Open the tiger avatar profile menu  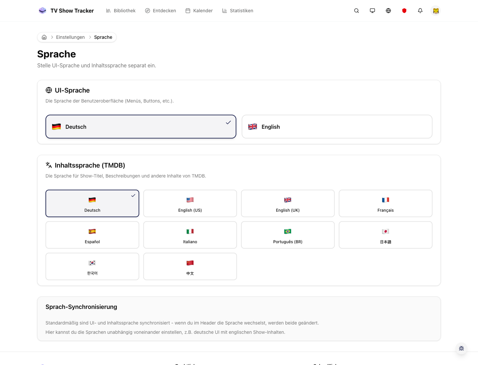(436, 11)
